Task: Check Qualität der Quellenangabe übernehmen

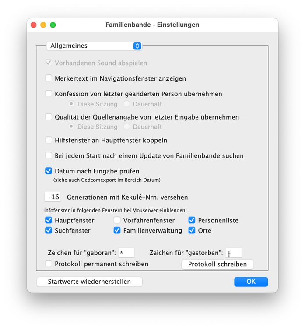Action: click(49, 117)
